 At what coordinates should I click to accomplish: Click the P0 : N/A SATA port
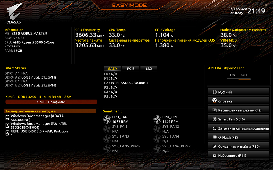coord(111,74)
